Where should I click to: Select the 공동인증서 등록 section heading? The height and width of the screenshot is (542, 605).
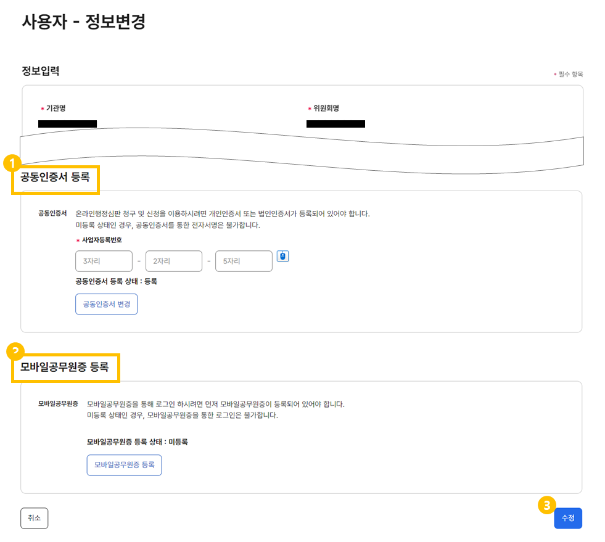pos(55,177)
